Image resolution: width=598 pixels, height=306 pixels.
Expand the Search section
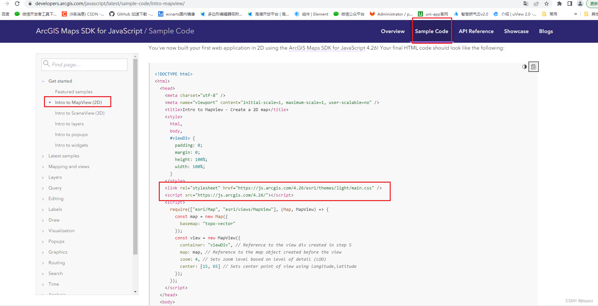43,274
